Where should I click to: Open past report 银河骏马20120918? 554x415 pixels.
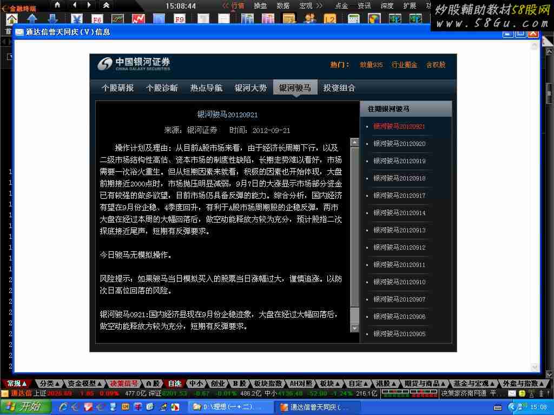click(x=399, y=178)
